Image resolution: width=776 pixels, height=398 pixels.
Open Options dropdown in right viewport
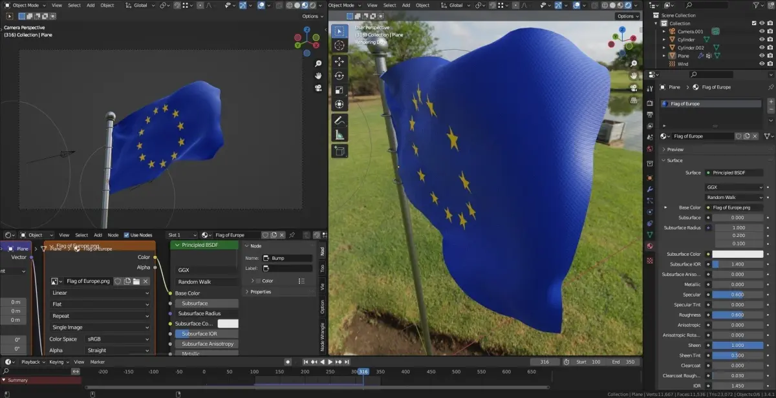[627, 16]
